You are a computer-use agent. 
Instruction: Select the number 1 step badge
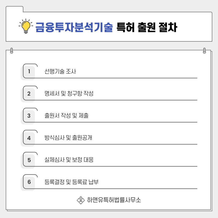29,71
